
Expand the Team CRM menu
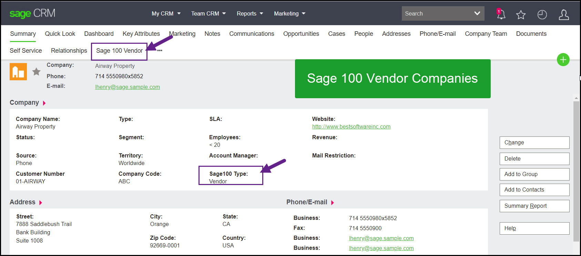(x=208, y=13)
